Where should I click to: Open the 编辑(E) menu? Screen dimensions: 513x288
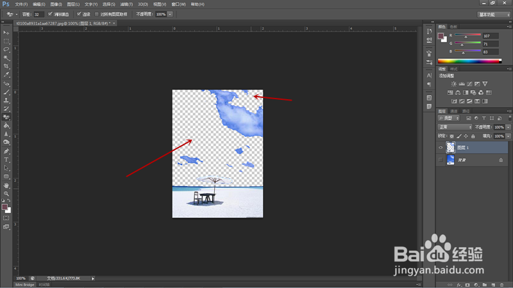[x=39, y=4]
